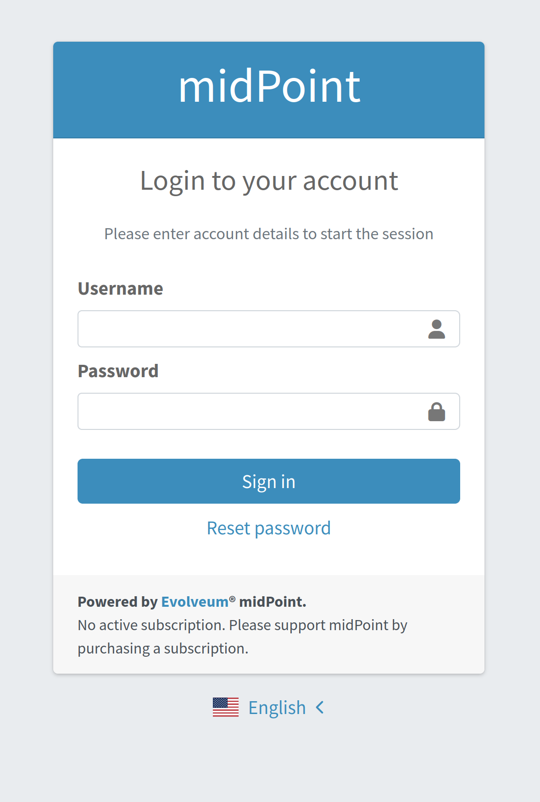The image size is (540, 802).
Task: Select the 'Login to your account' heading
Action: coord(269,180)
